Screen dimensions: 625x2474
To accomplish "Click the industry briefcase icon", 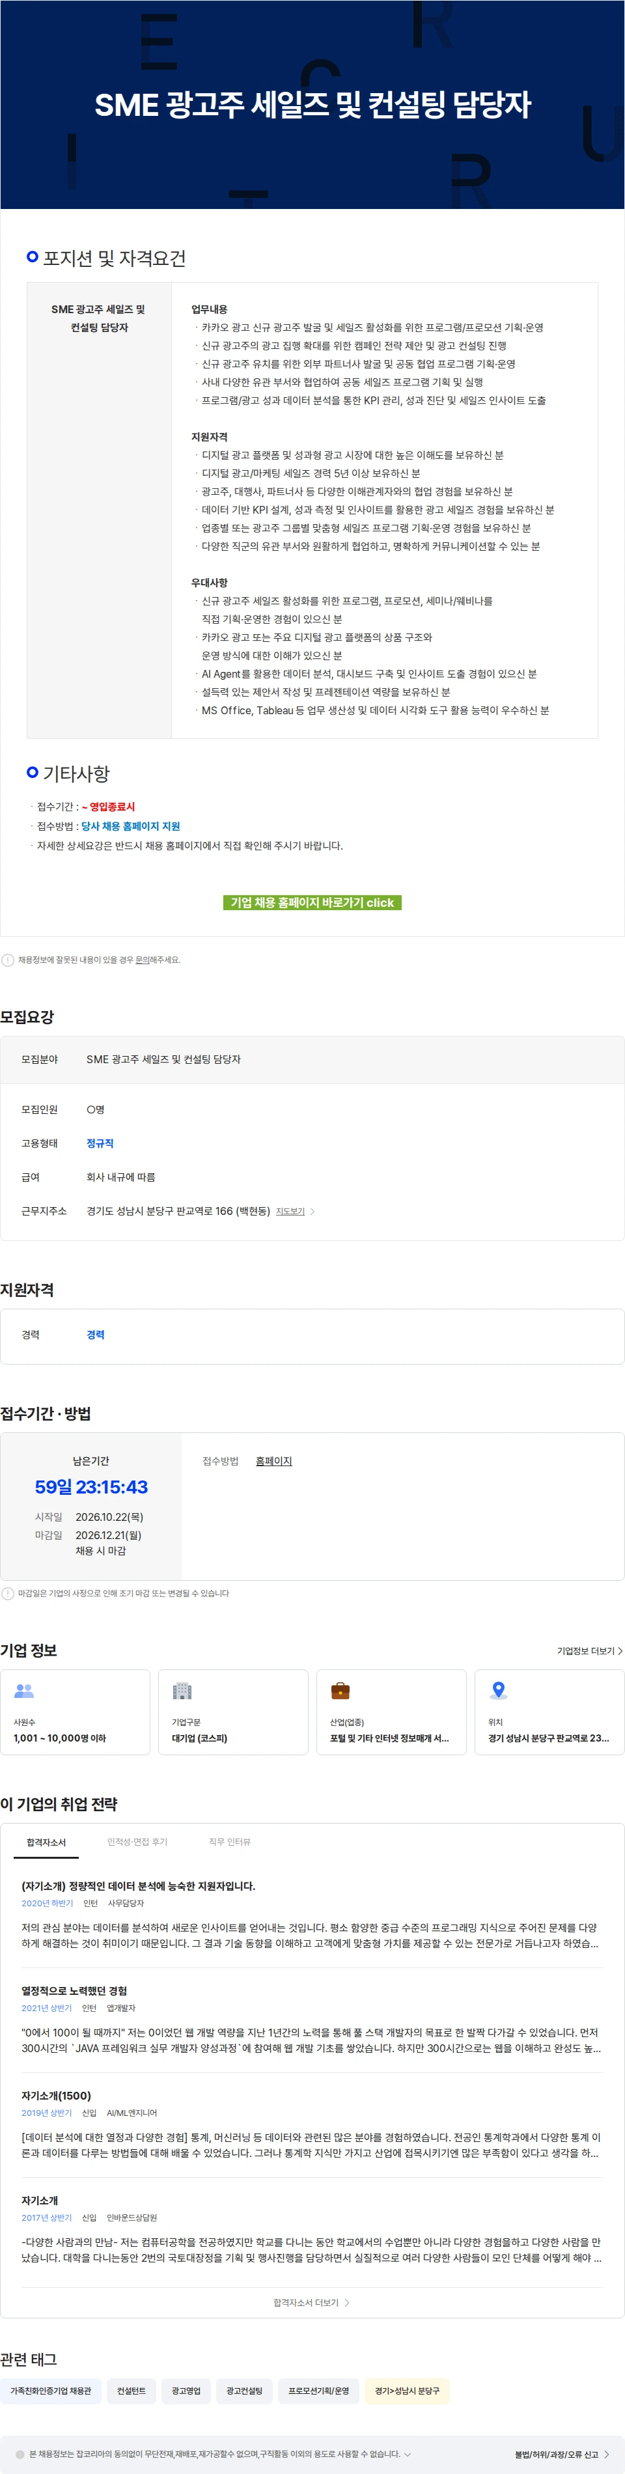I will 340,1690.
